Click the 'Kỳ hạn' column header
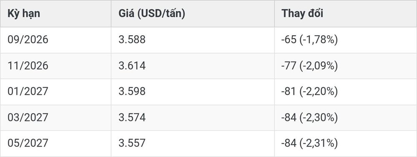This screenshot has width=417, height=157. (24, 14)
